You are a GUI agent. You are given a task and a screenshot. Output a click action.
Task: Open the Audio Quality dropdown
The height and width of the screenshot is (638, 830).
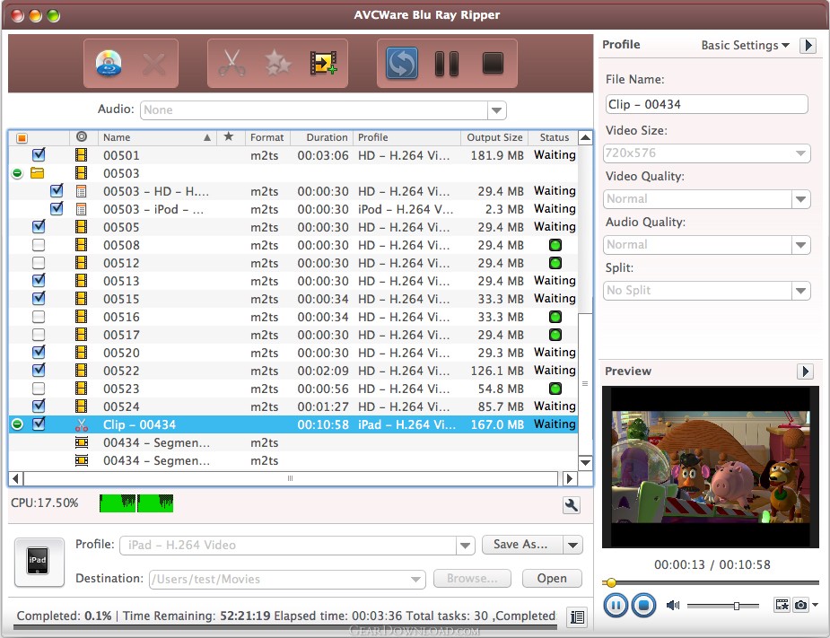coord(801,245)
